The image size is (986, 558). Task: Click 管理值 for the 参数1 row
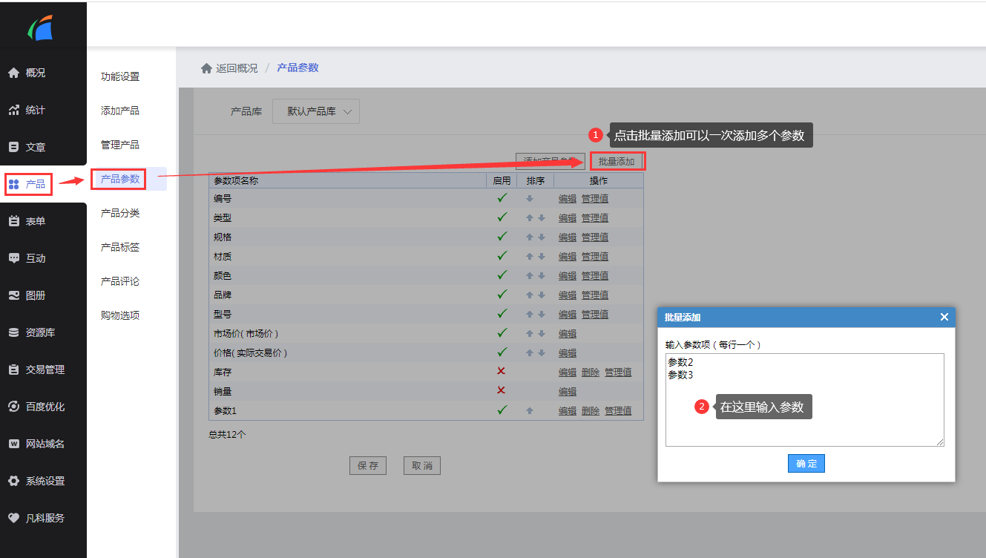[x=618, y=411]
